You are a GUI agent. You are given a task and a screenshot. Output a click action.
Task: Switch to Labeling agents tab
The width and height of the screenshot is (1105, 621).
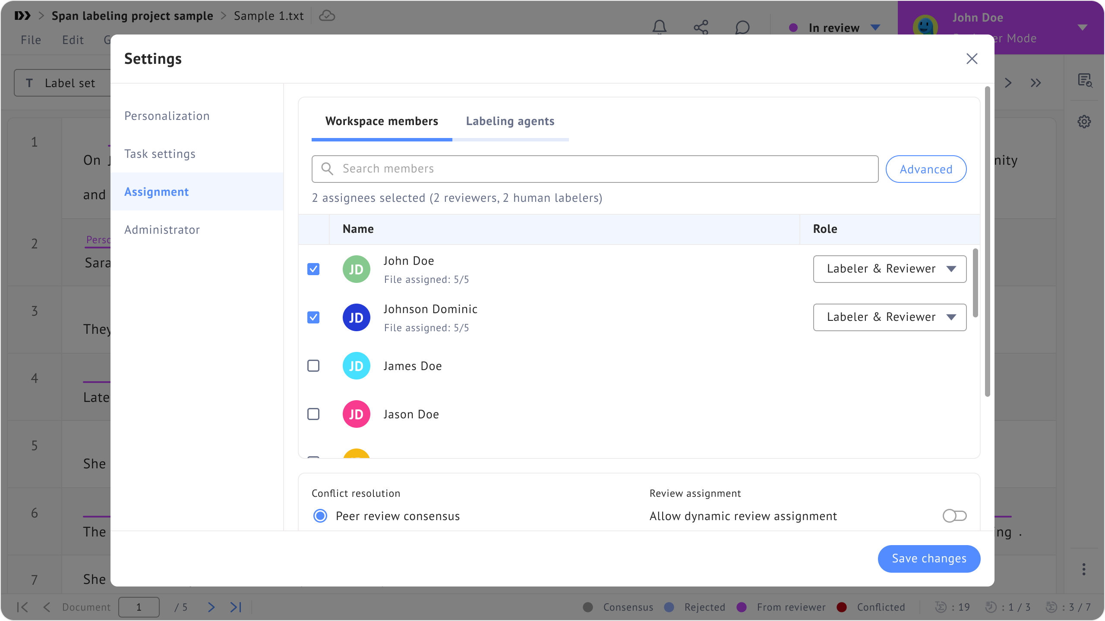tap(510, 121)
